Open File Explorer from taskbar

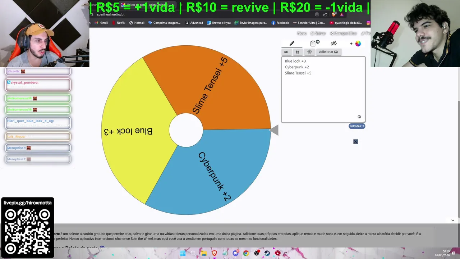pos(203,253)
